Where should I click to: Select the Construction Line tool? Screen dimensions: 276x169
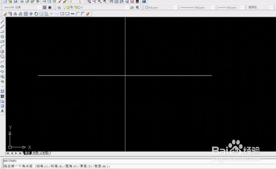[x=2, y=27]
